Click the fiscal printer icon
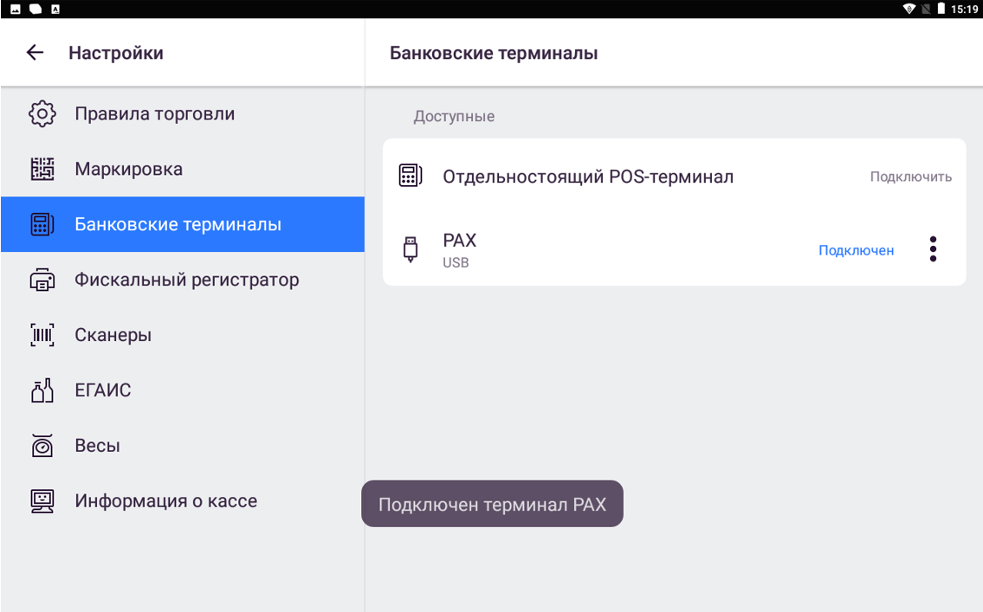The width and height of the screenshot is (983, 612). point(42,280)
